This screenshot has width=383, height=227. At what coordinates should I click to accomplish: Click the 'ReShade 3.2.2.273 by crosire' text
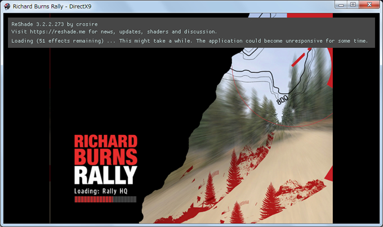pos(55,24)
